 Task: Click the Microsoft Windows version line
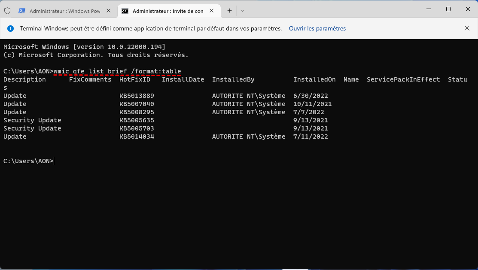85,47
